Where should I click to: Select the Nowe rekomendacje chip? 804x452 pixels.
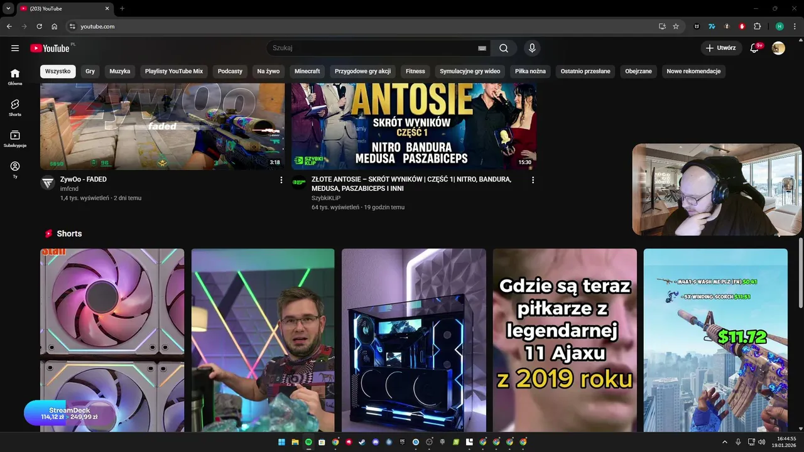click(x=693, y=72)
